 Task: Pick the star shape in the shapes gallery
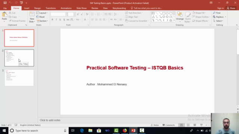coord(171,20)
